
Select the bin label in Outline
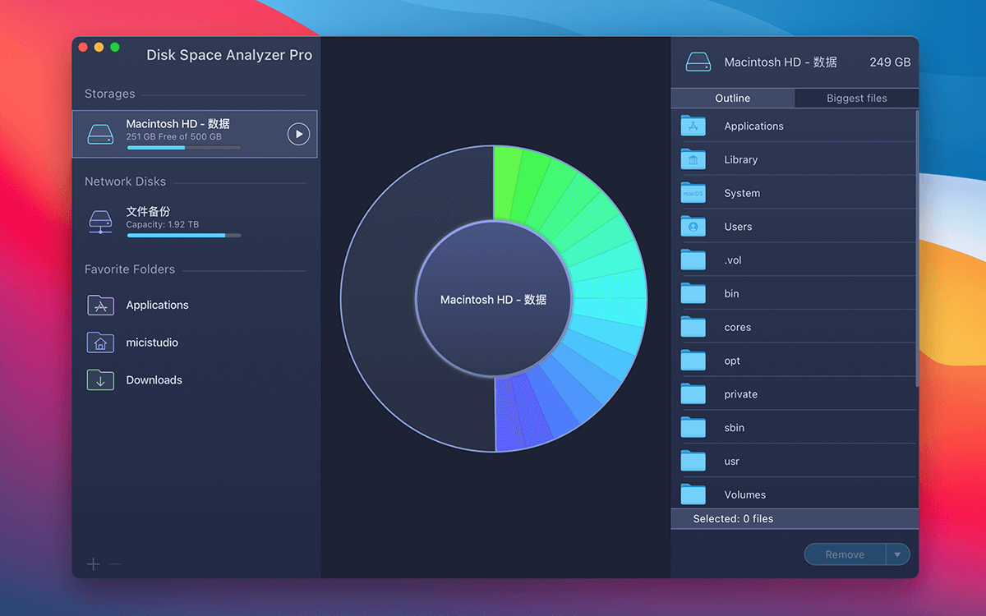[731, 293]
